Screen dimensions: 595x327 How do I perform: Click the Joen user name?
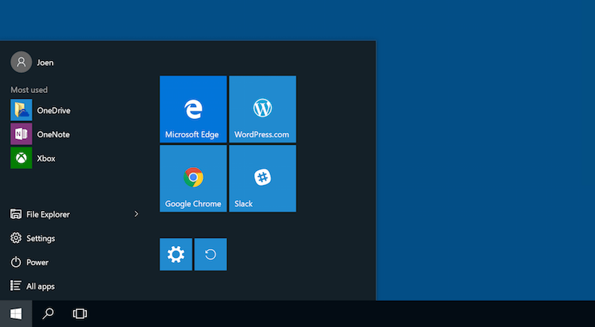45,62
